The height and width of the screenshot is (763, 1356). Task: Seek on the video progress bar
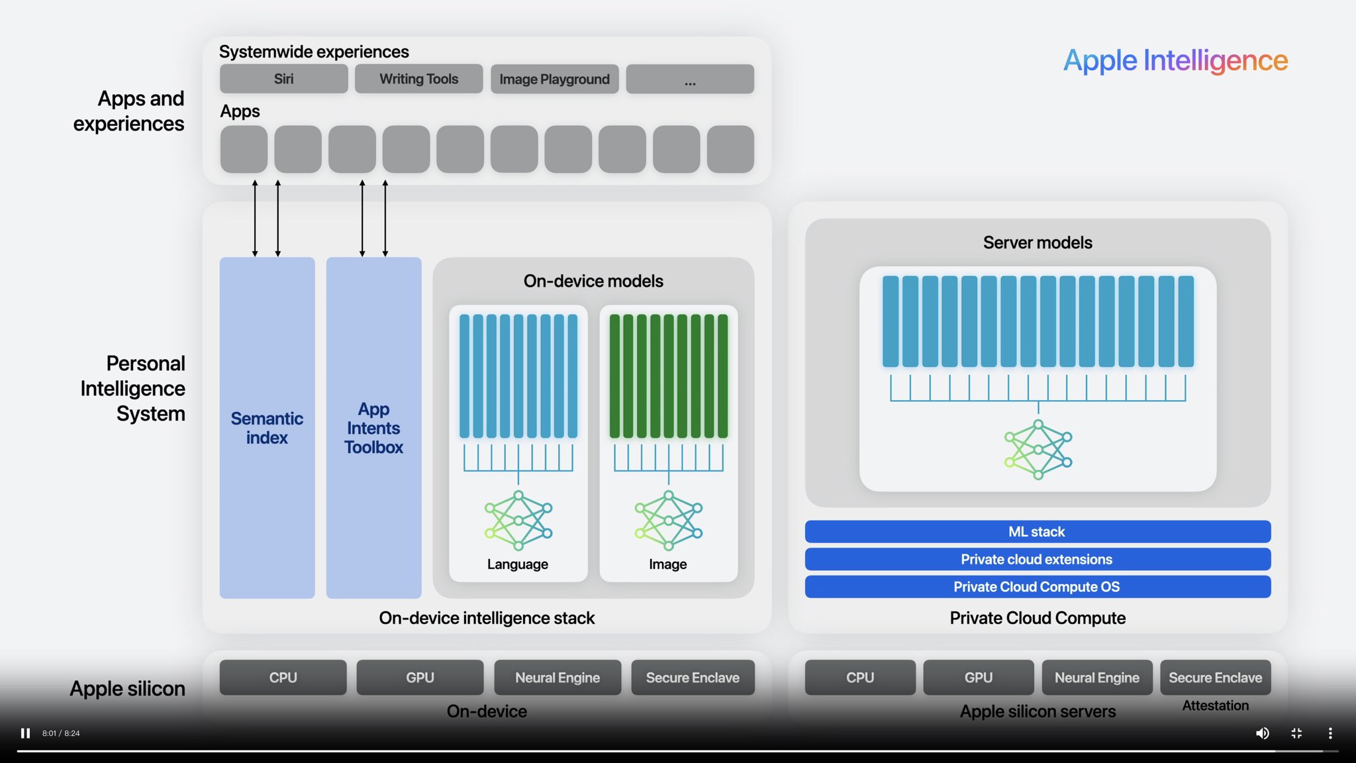(677, 751)
